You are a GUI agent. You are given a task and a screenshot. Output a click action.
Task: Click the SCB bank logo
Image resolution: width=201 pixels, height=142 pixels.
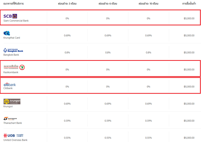(x=10, y=16)
